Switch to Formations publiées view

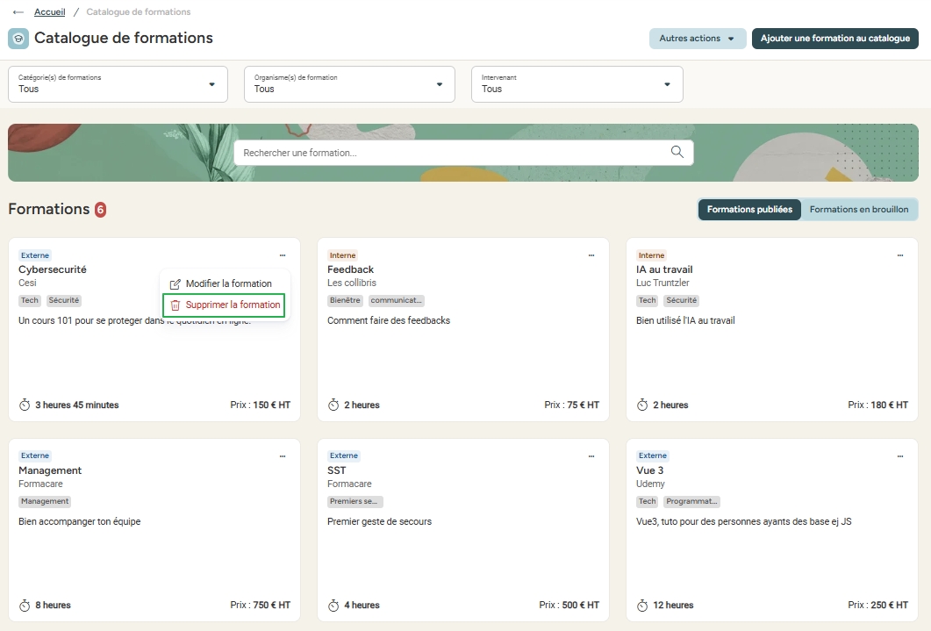point(749,210)
